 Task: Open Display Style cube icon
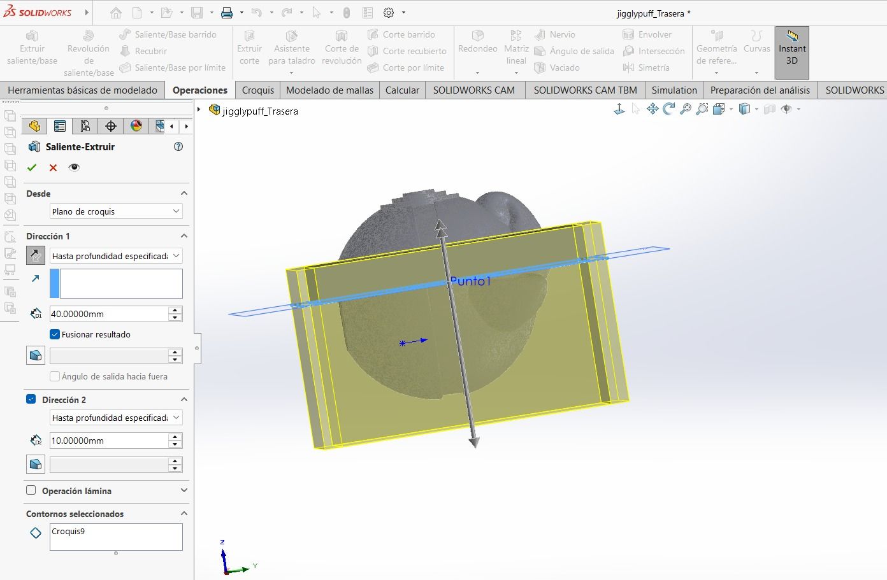(744, 110)
